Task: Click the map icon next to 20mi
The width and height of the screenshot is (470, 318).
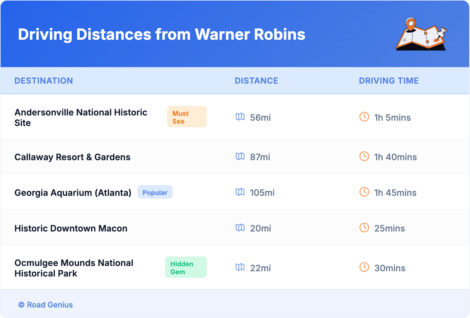Action: point(240,228)
